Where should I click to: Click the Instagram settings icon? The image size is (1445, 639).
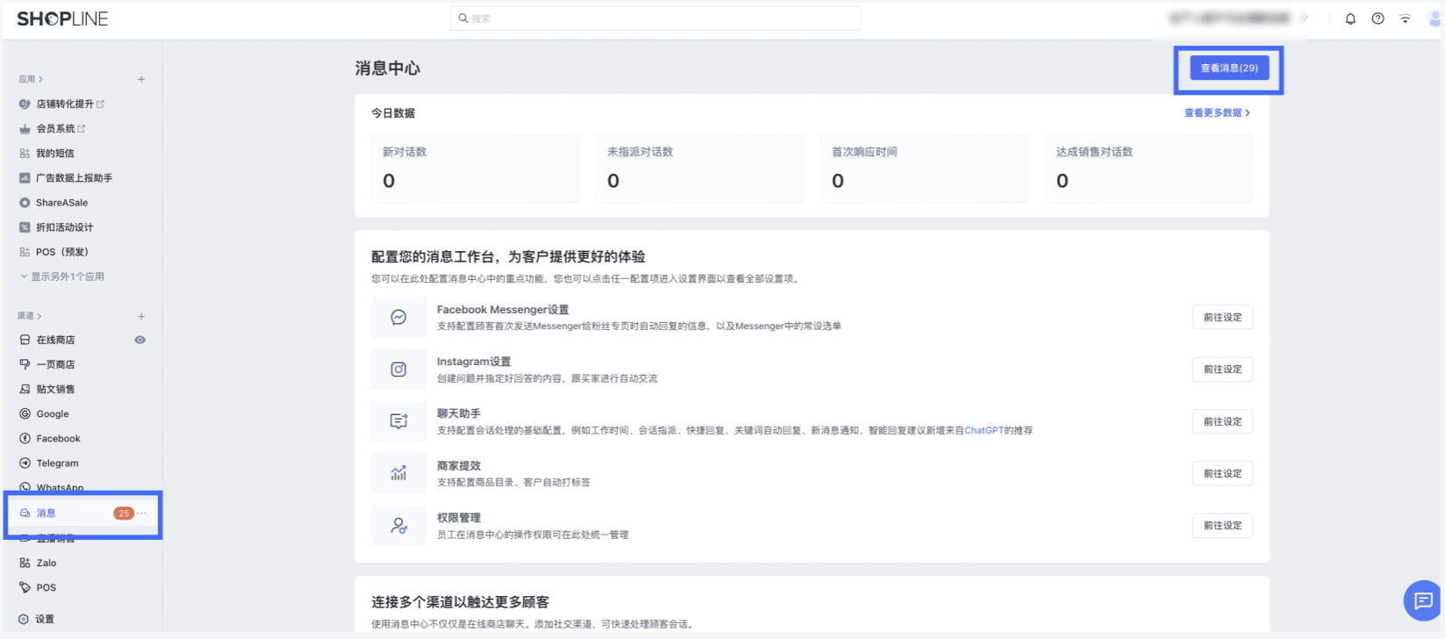coord(399,370)
